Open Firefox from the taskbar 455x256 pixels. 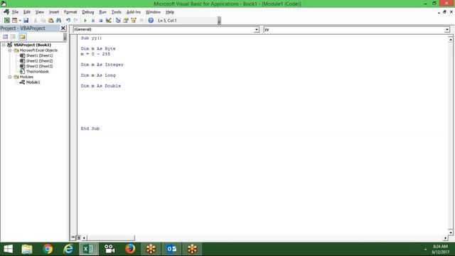tap(130, 249)
